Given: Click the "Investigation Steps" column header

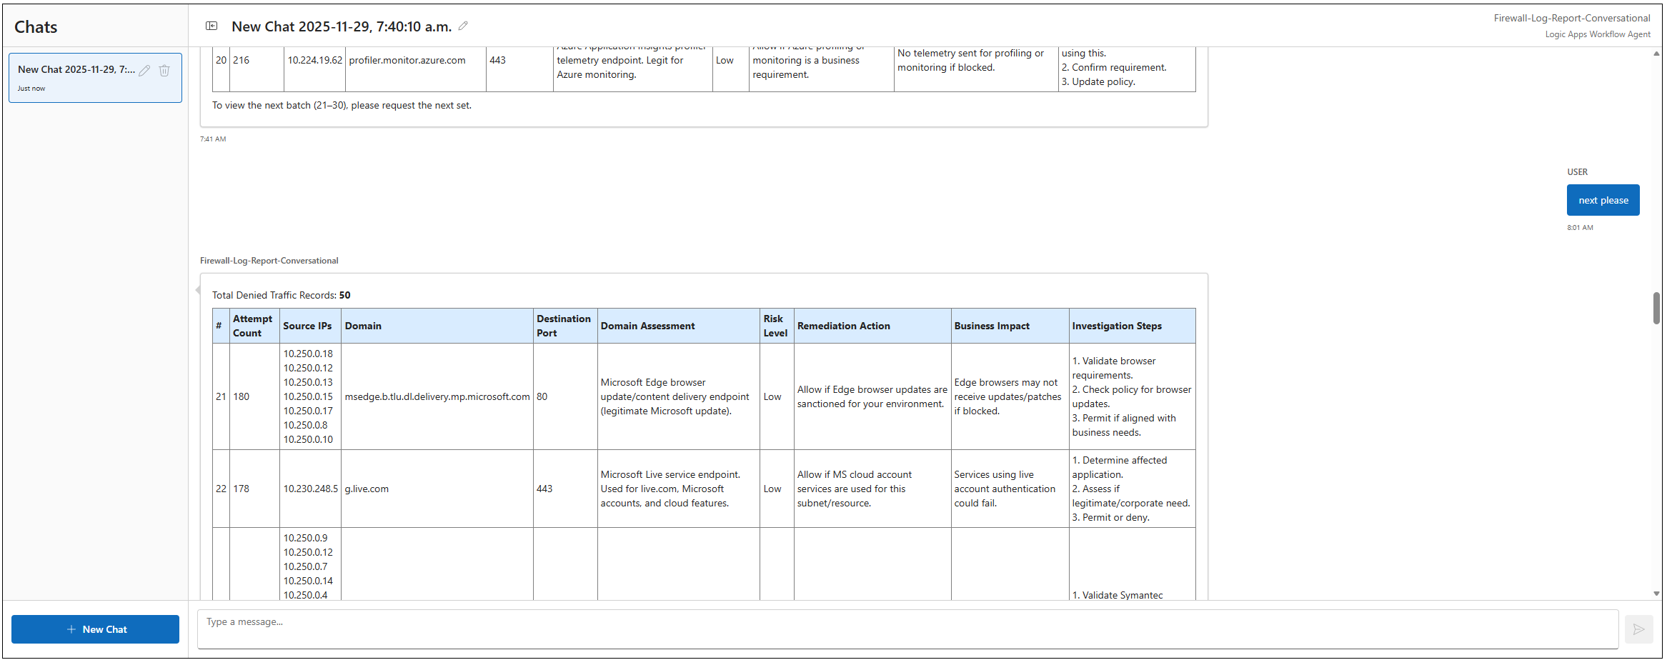Looking at the screenshot, I should coord(1116,326).
